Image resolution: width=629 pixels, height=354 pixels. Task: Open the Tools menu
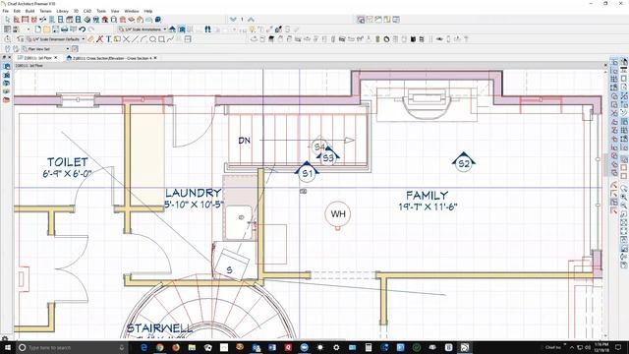[101, 11]
